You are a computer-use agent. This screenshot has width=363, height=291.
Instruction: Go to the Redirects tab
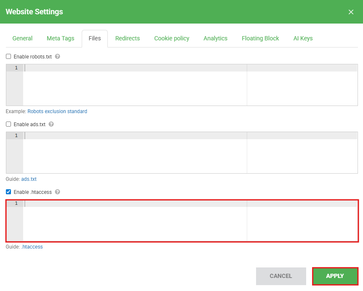pyautogui.click(x=127, y=38)
